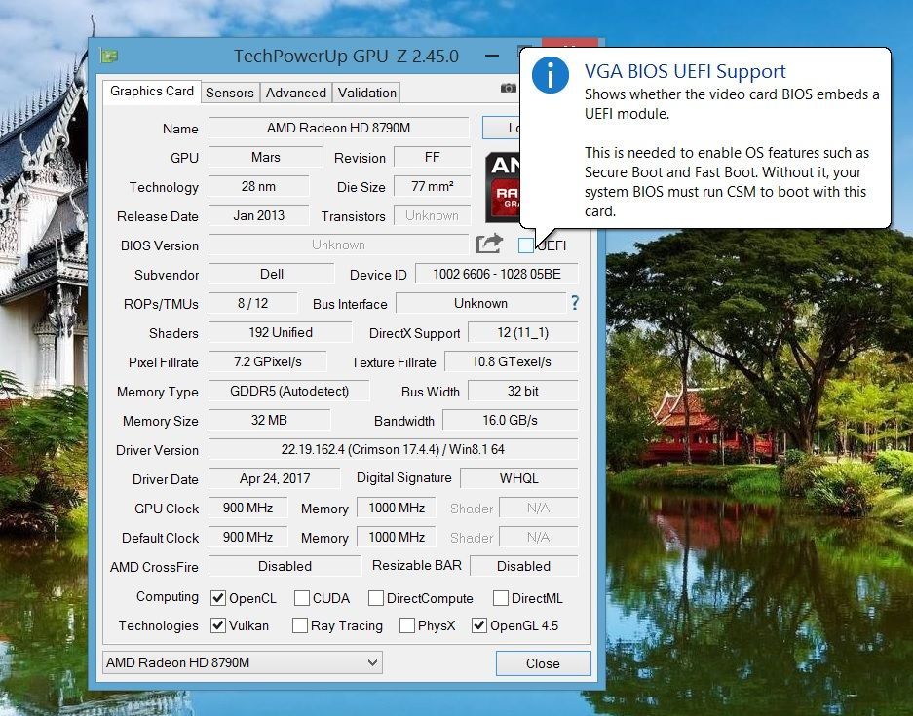Toggle the UEFI checkbox

(526, 245)
